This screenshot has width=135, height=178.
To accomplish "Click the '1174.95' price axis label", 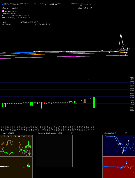I will point(132,100).
